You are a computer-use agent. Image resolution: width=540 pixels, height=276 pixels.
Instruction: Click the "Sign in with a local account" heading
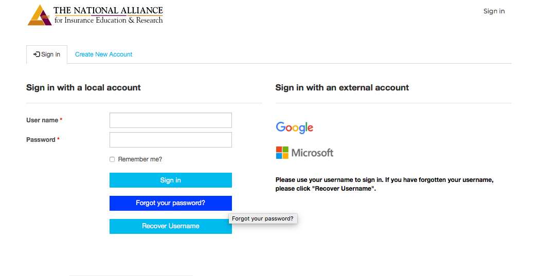(83, 88)
